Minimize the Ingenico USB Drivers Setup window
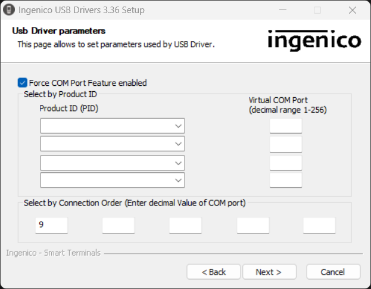The width and height of the screenshot is (371, 289). click(x=283, y=10)
